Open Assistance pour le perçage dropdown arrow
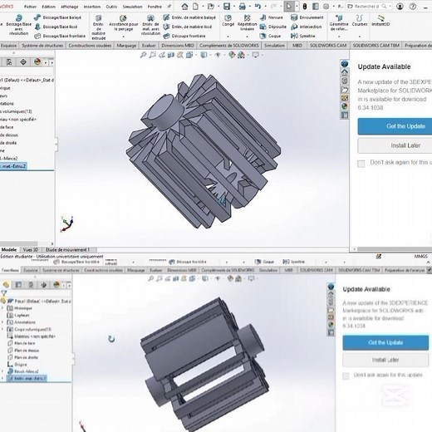432x432 pixels. coord(123,37)
